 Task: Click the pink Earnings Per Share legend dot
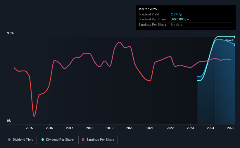83,140
